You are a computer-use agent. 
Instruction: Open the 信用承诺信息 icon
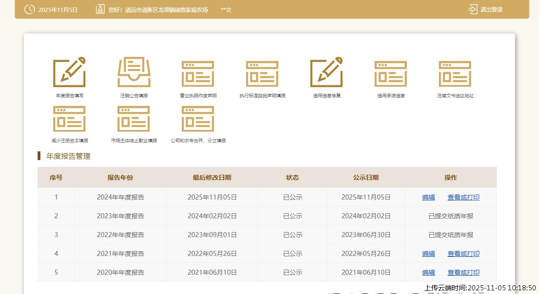pyautogui.click(x=391, y=73)
